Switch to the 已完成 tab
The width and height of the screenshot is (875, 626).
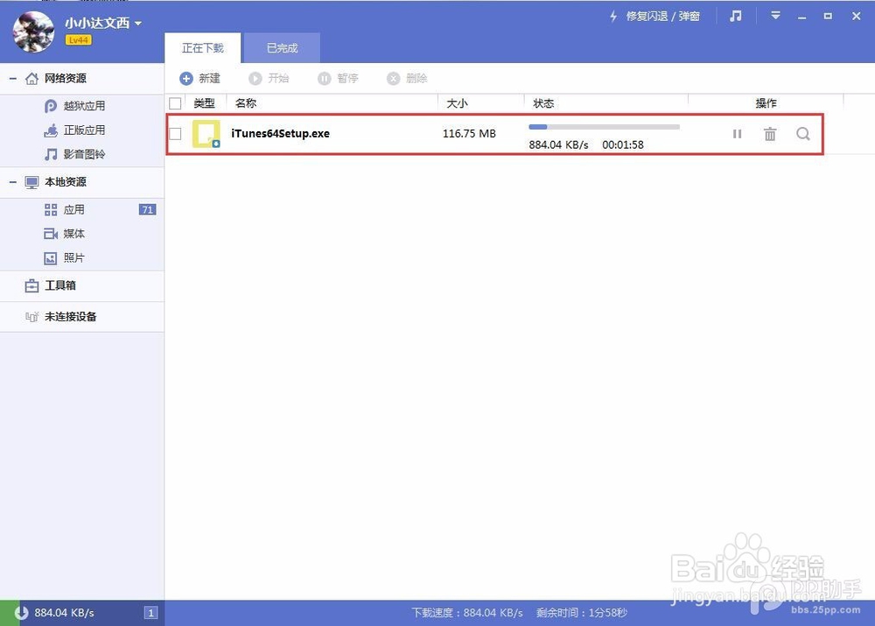[281, 48]
